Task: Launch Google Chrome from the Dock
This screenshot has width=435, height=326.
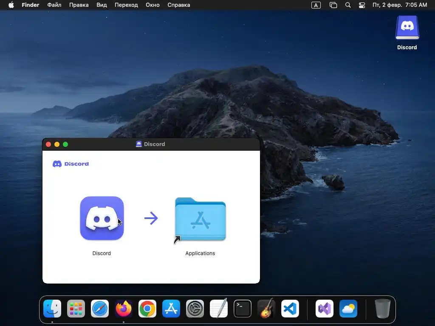Action: click(147, 309)
